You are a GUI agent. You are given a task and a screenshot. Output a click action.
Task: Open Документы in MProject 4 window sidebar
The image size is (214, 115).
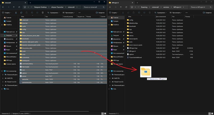116,39
